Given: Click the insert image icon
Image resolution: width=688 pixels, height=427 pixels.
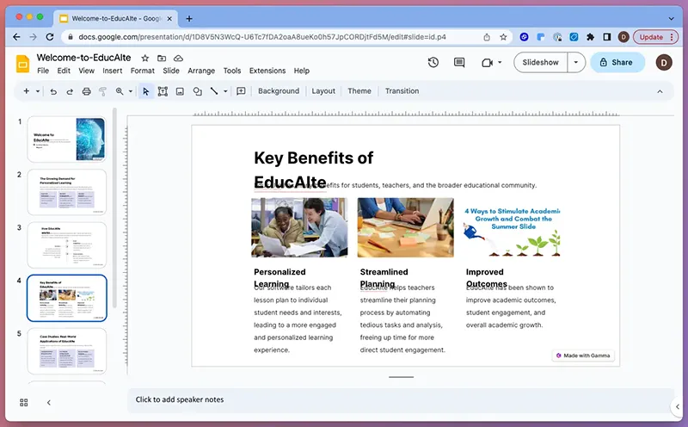Looking at the screenshot, I should click(180, 91).
